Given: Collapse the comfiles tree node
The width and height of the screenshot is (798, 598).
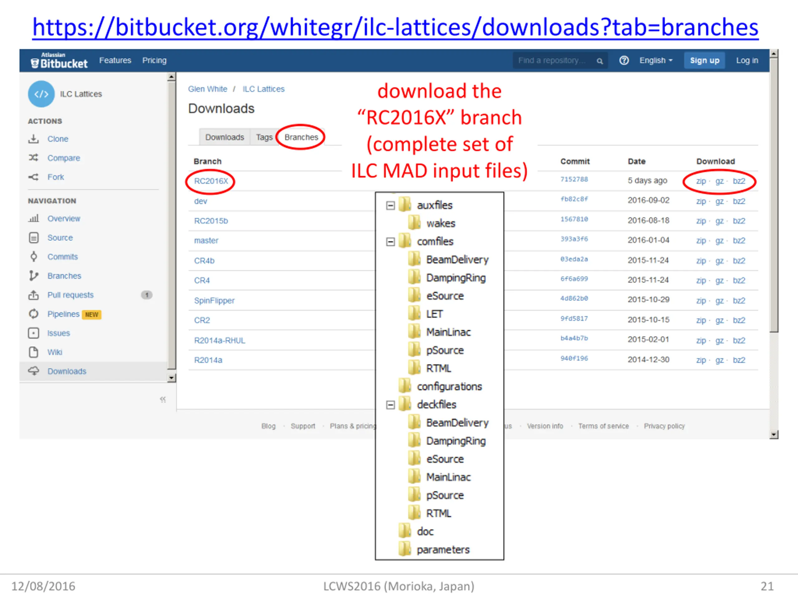Looking at the screenshot, I should pyautogui.click(x=390, y=241).
